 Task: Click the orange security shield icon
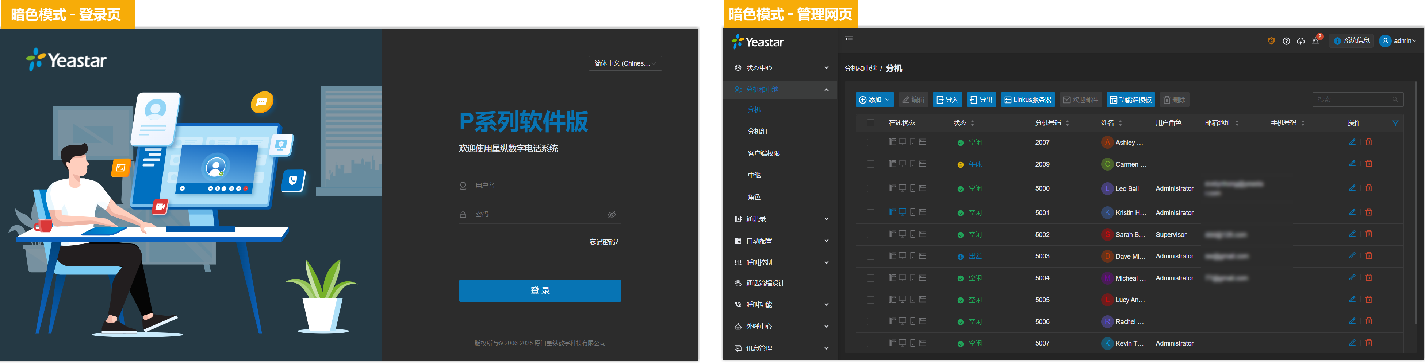[1271, 41]
